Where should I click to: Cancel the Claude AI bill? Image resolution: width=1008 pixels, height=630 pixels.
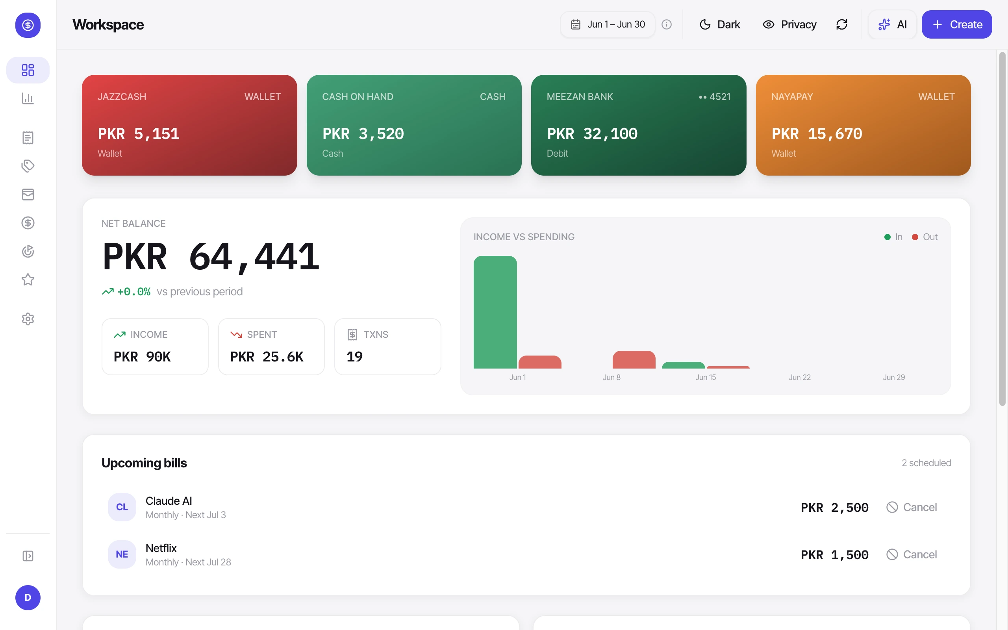[x=912, y=507]
